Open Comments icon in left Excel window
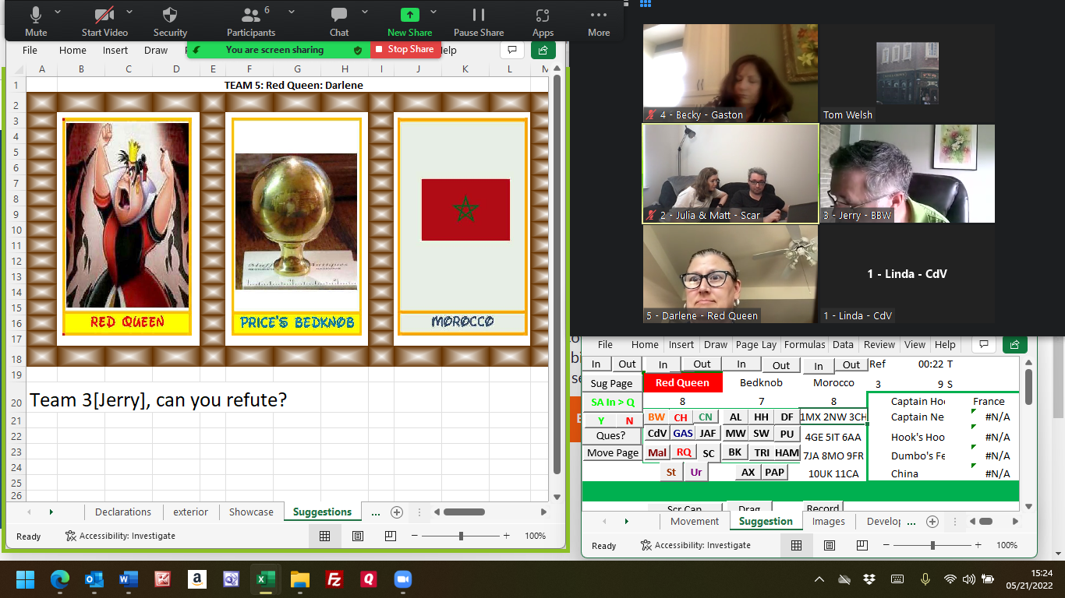The width and height of the screenshot is (1065, 598). pos(511,50)
